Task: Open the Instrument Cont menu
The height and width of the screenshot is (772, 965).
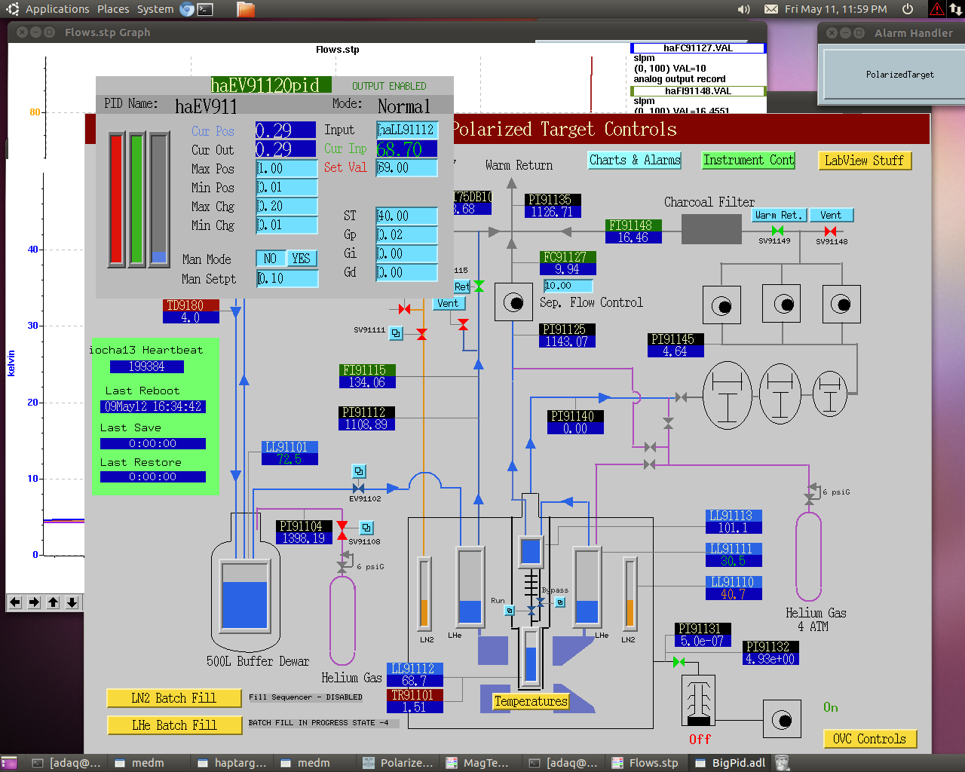Action: point(749,160)
